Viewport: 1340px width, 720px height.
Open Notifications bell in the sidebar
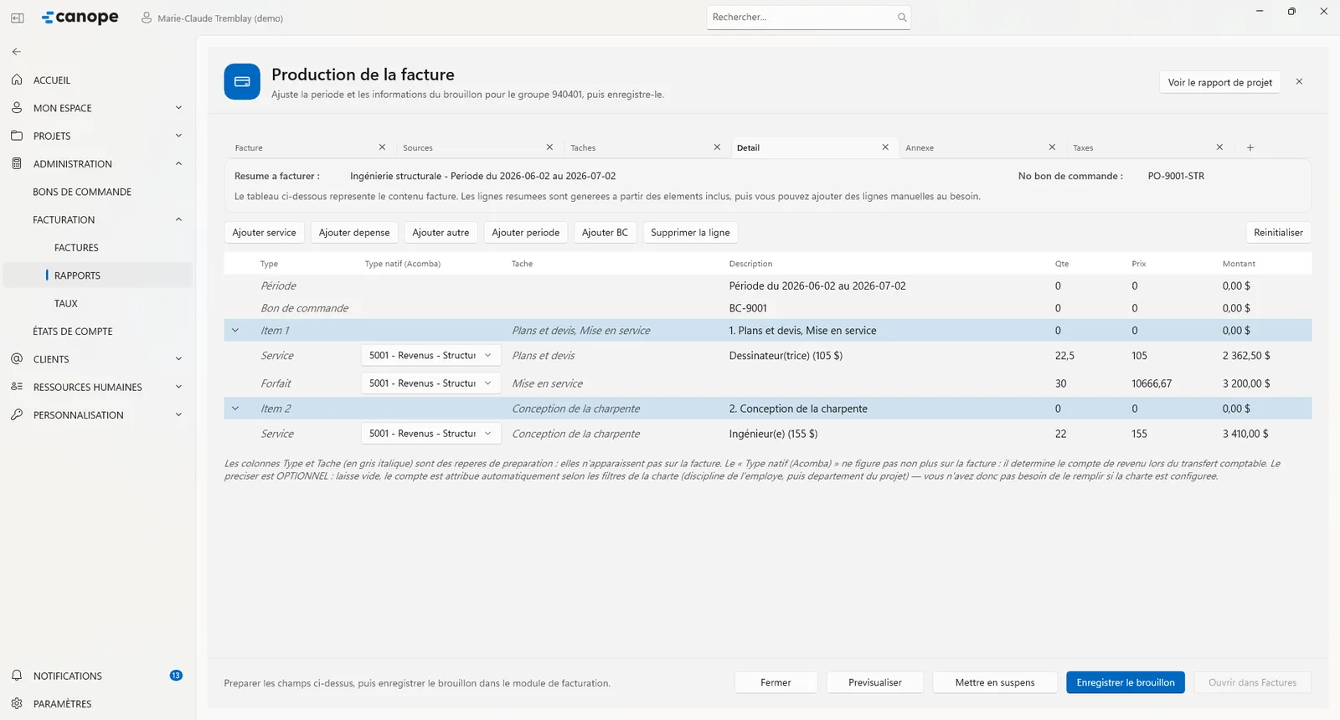pyautogui.click(x=17, y=676)
